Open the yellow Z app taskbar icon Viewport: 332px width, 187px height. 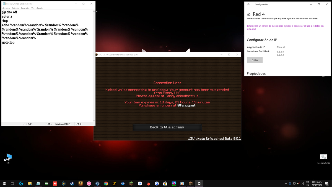point(114,183)
